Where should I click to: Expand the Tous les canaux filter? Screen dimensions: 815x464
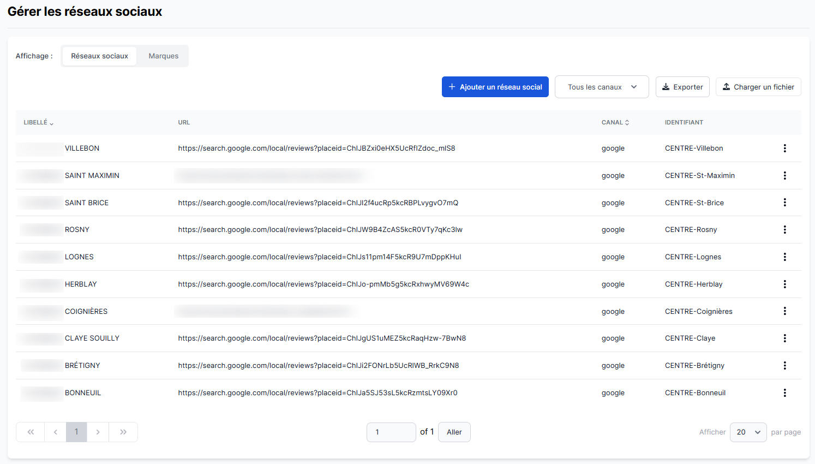coord(601,87)
